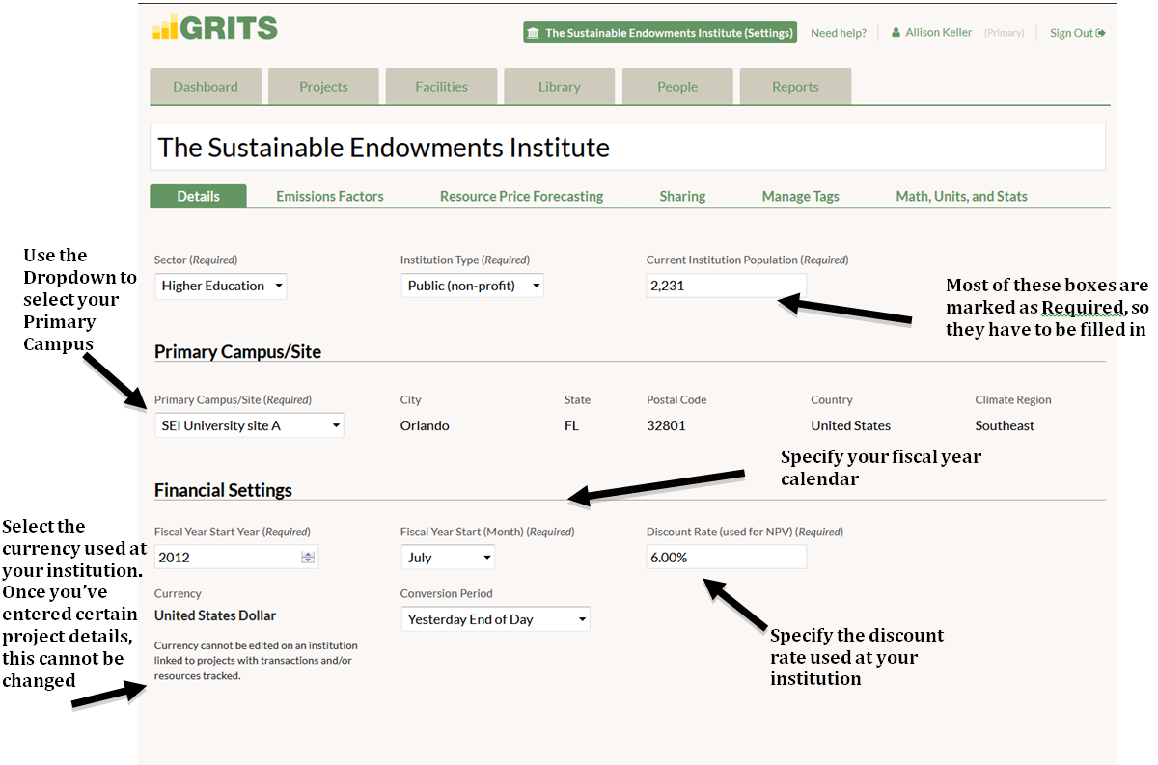Open the Sector dropdown (Higher Education)
The width and height of the screenshot is (1158, 765).
click(220, 286)
